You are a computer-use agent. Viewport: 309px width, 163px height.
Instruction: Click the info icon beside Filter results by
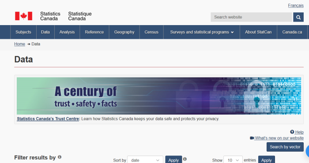tap(60, 157)
